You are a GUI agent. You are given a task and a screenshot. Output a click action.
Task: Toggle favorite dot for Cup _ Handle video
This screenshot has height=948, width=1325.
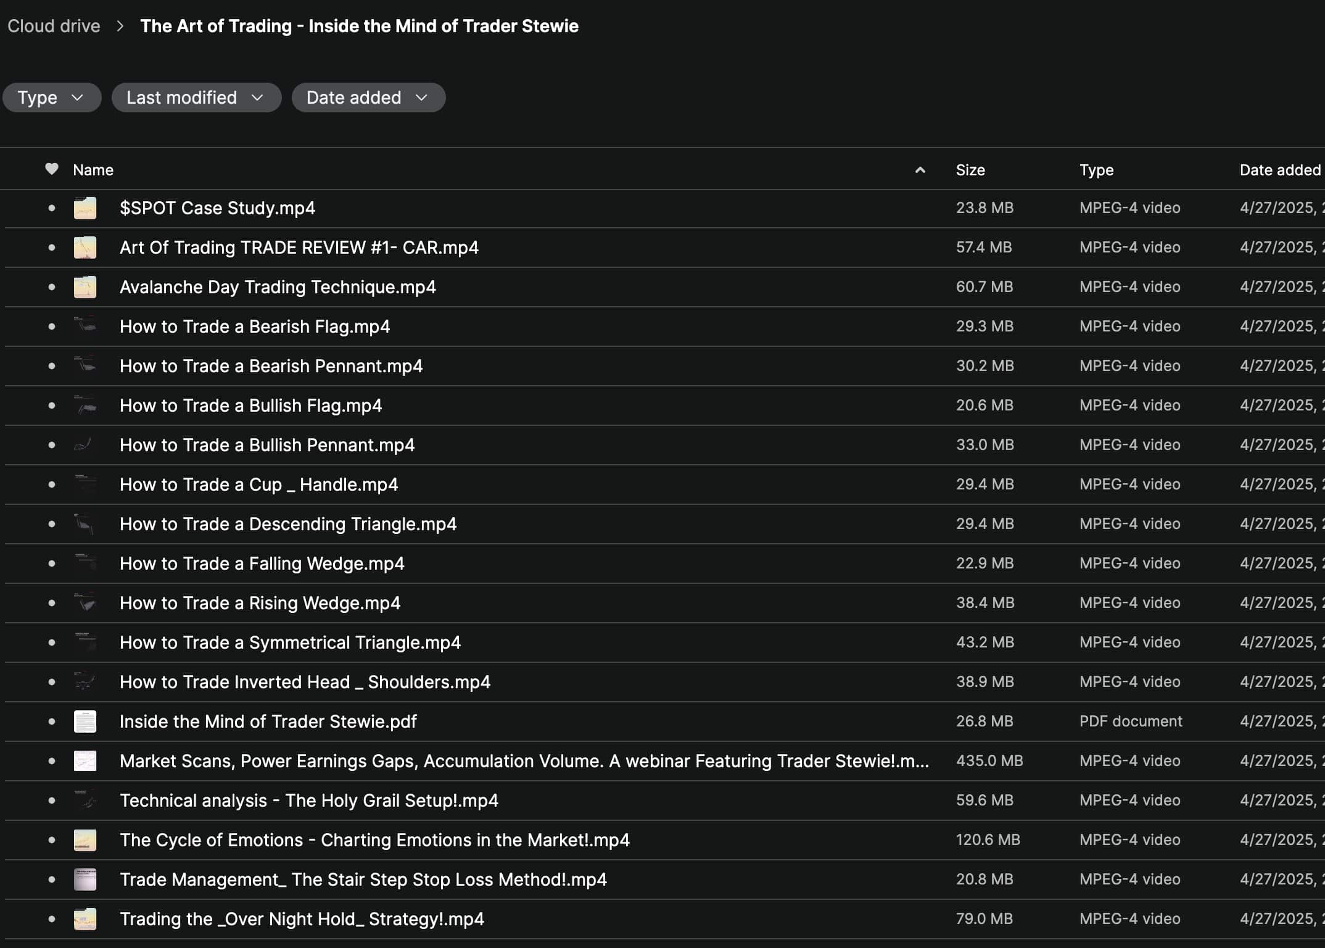tap(52, 484)
